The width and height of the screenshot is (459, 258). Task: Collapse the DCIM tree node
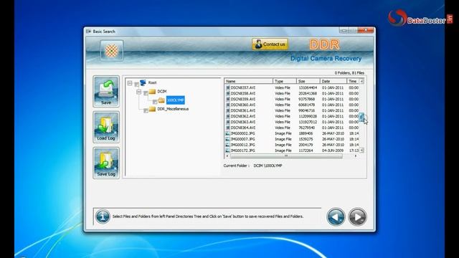click(138, 92)
